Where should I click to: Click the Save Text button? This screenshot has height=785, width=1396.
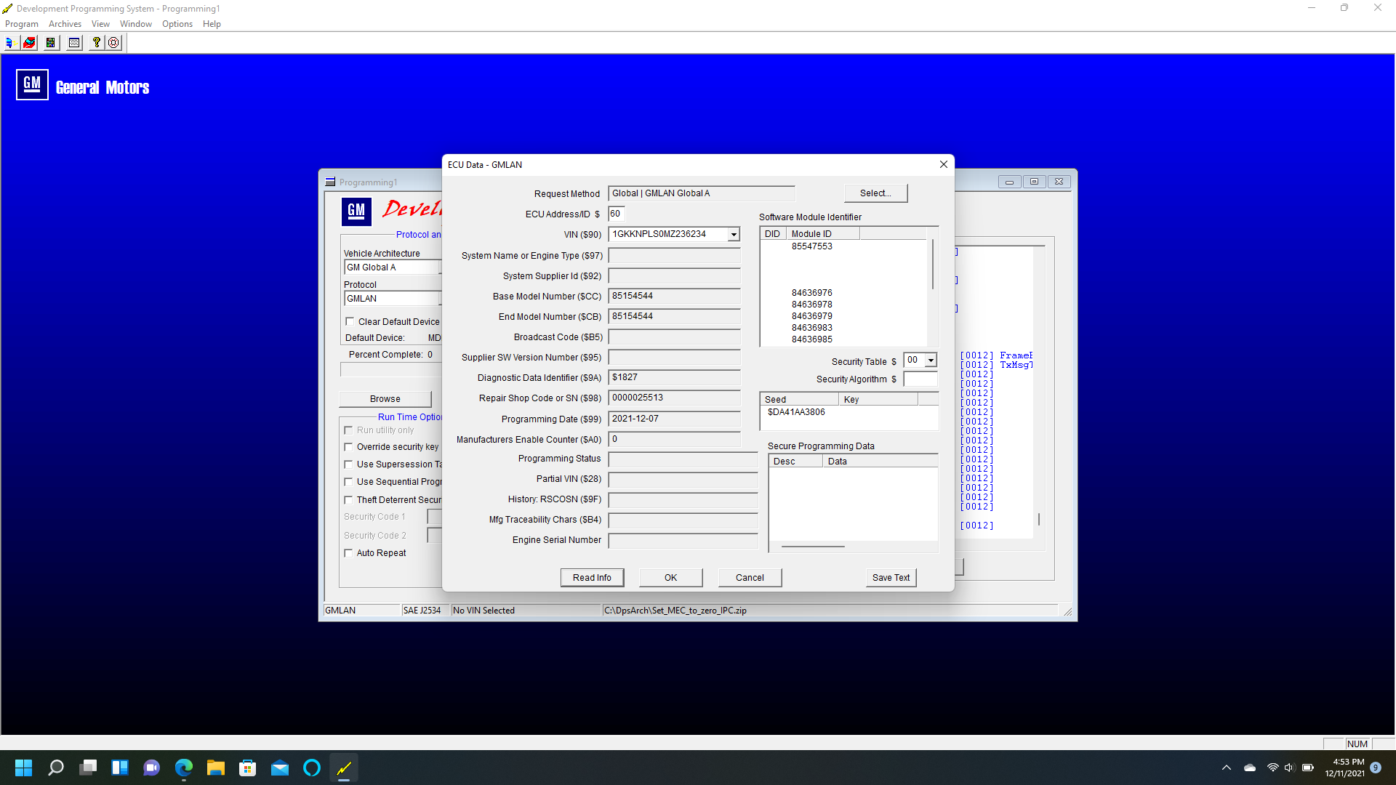tap(891, 577)
